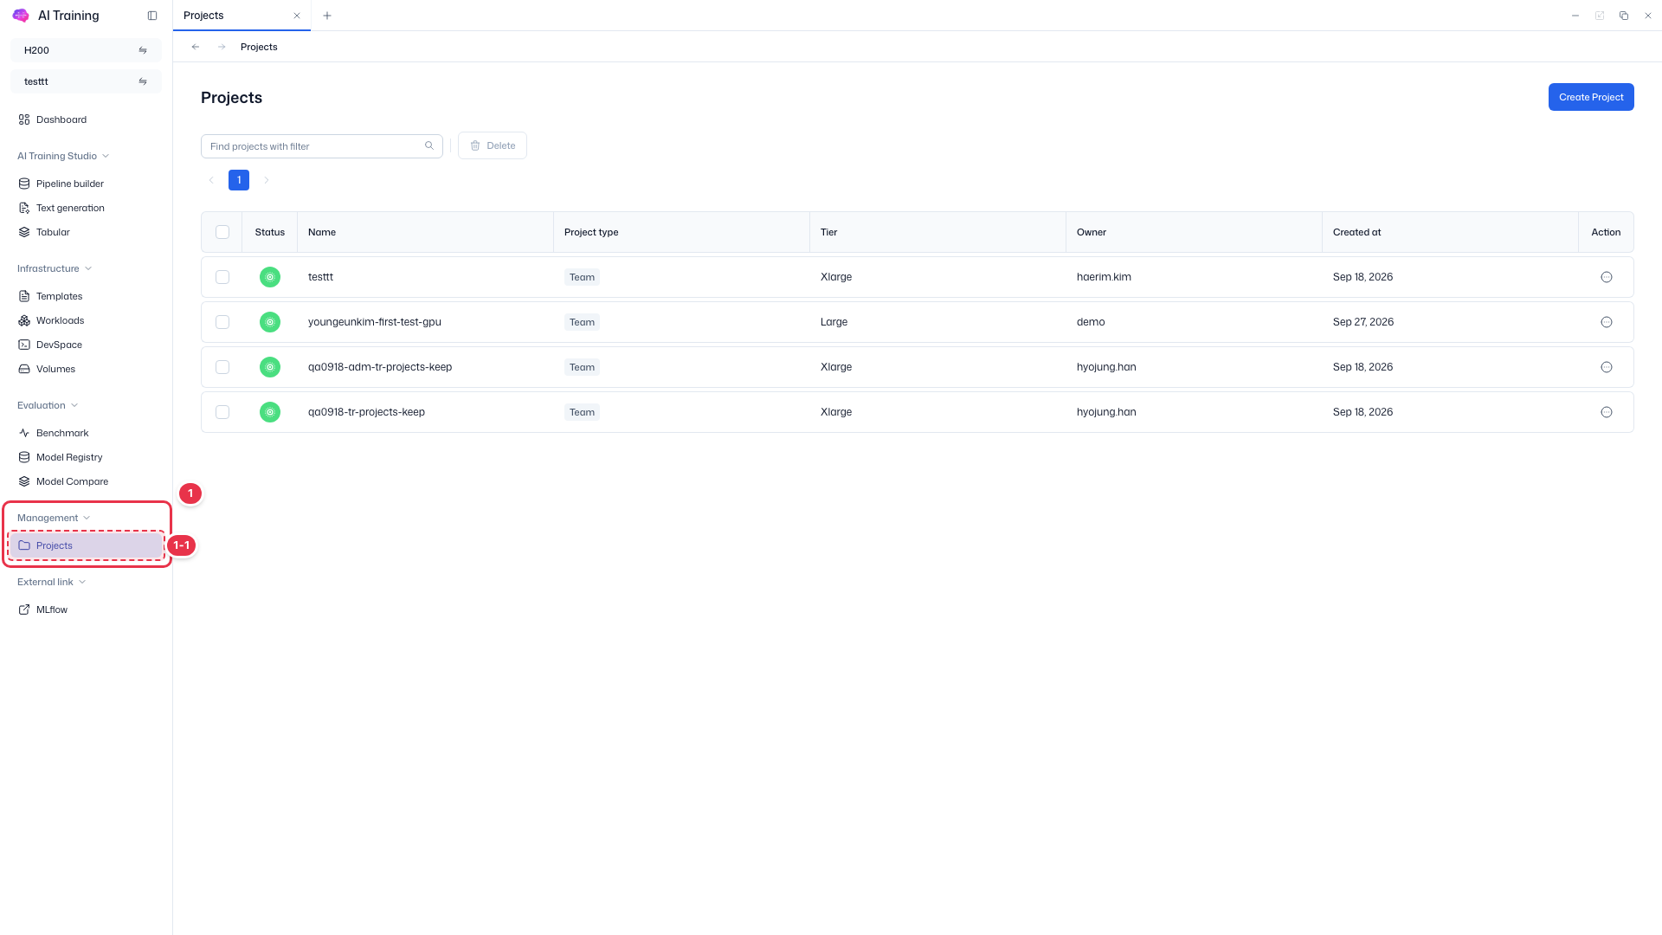Image resolution: width=1662 pixels, height=935 pixels.
Task: Click the search magnifier icon in filter
Action: click(429, 145)
